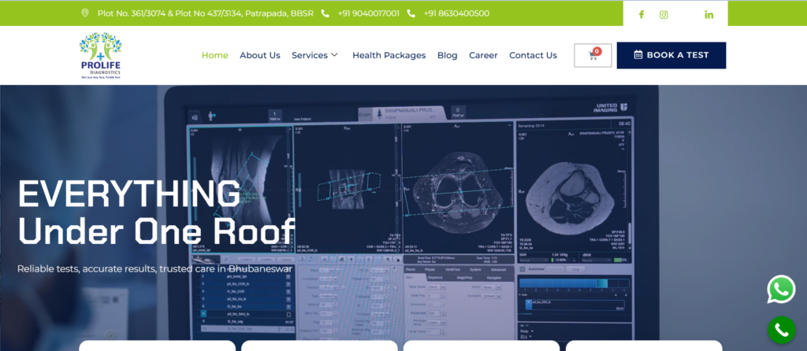The width and height of the screenshot is (807, 351).
Task: Click the Prolife Diagnostics logo
Action: pyautogui.click(x=100, y=56)
